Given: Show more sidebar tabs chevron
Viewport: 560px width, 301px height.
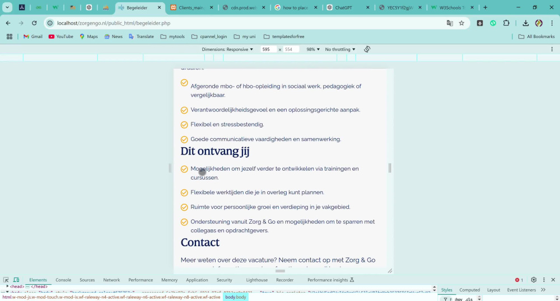Looking at the screenshot, I should (543, 290).
